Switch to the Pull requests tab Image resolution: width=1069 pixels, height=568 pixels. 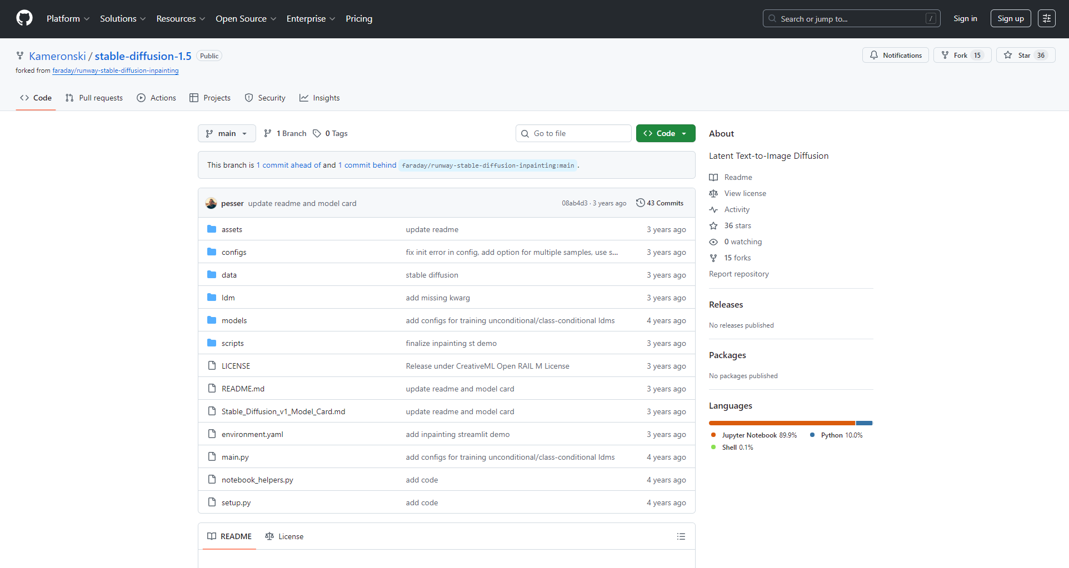[x=94, y=98]
